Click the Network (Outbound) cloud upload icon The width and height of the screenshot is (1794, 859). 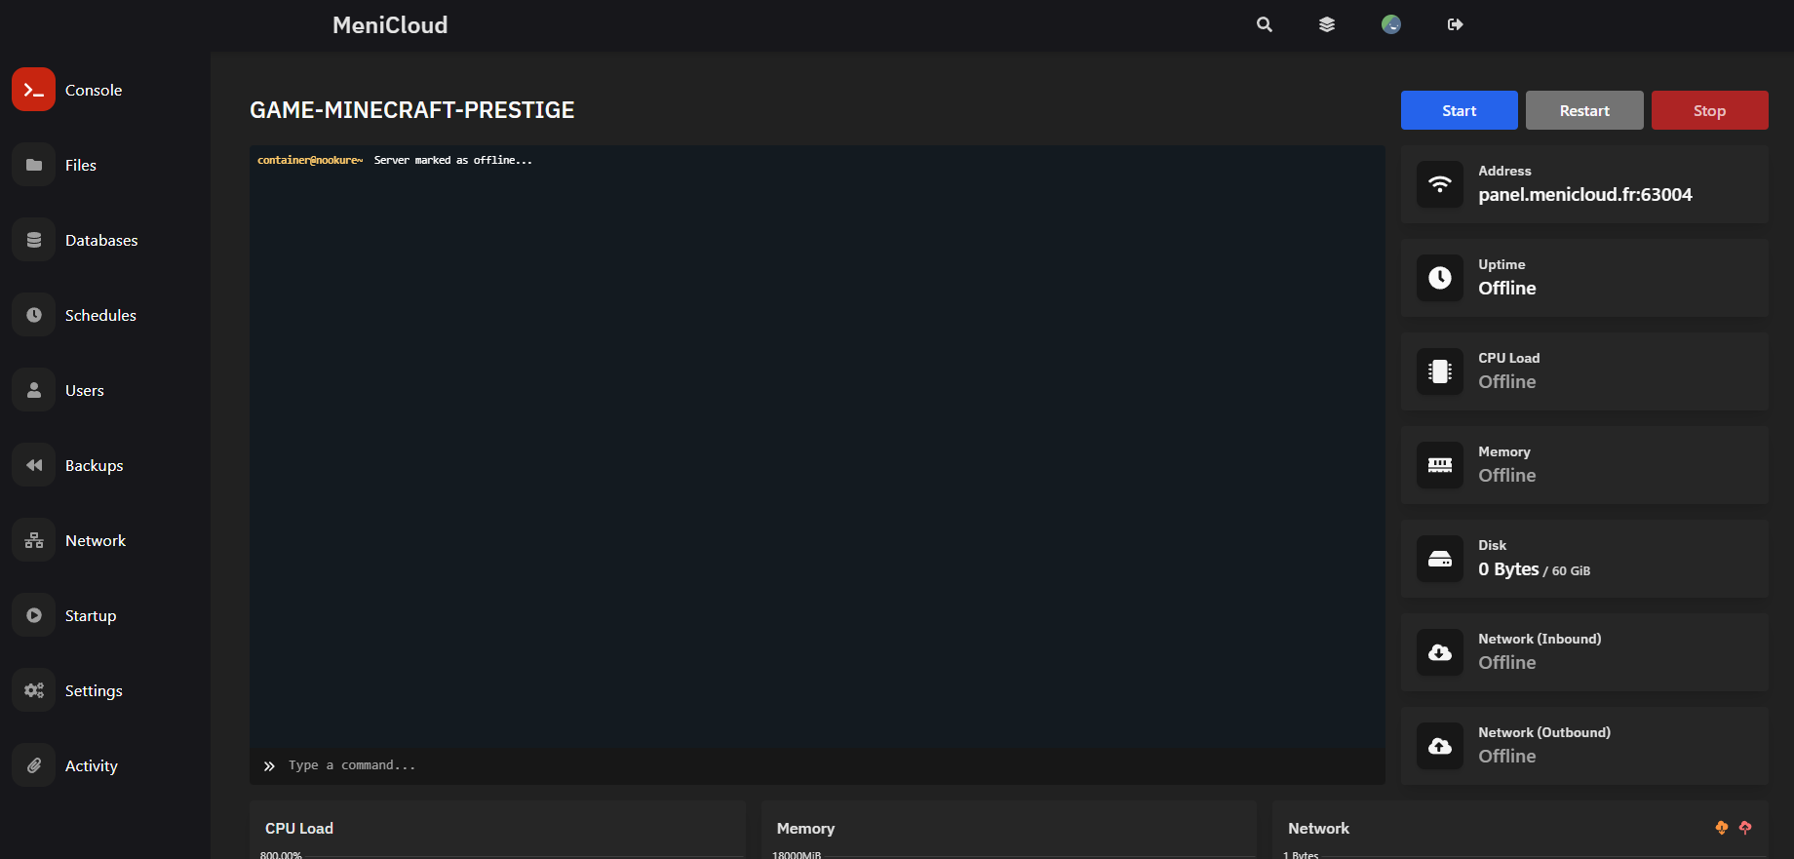click(x=1440, y=746)
